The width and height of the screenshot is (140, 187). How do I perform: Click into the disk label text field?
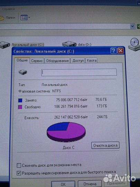click(x=79, y=72)
